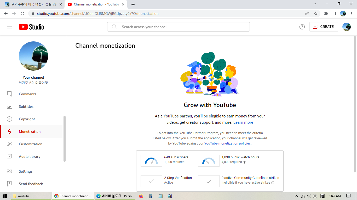
Task: Click the site lock icon
Action: point(33,14)
